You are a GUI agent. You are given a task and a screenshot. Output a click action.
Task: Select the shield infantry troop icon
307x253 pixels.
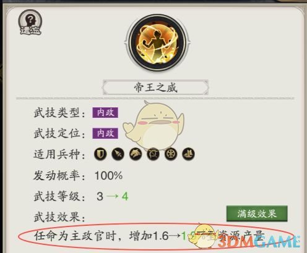(100, 154)
